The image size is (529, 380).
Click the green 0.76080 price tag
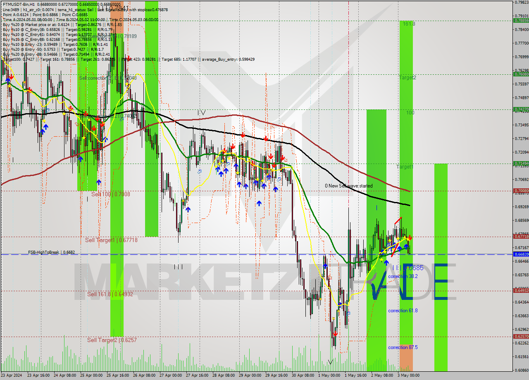(x=521, y=74)
